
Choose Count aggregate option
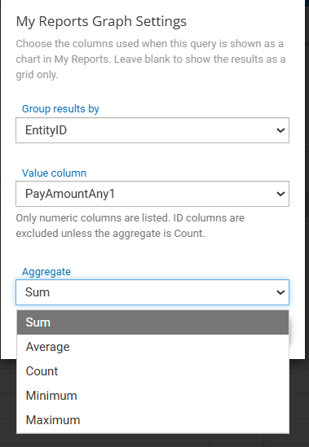coord(152,371)
